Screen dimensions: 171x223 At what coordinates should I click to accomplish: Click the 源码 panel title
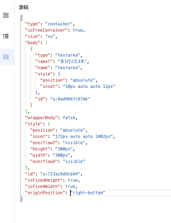[x=24, y=7]
